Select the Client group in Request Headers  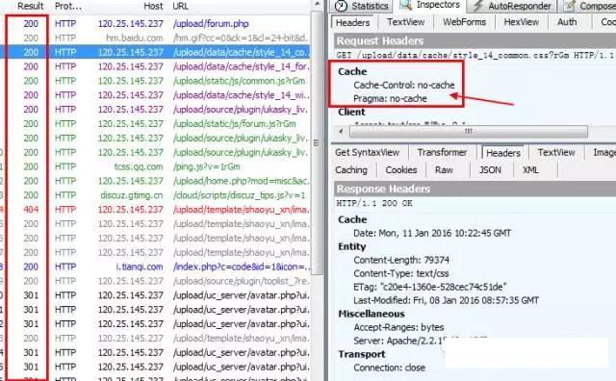click(x=351, y=113)
